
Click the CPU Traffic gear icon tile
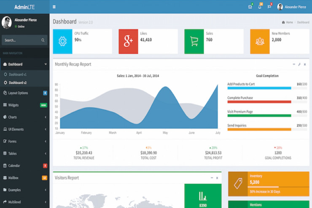tap(62, 41)
